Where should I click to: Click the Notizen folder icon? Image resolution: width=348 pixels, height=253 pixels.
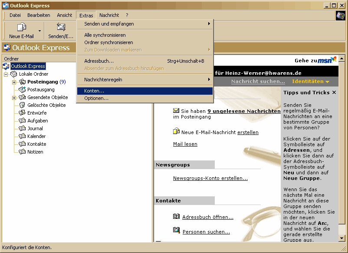[22, 152]
